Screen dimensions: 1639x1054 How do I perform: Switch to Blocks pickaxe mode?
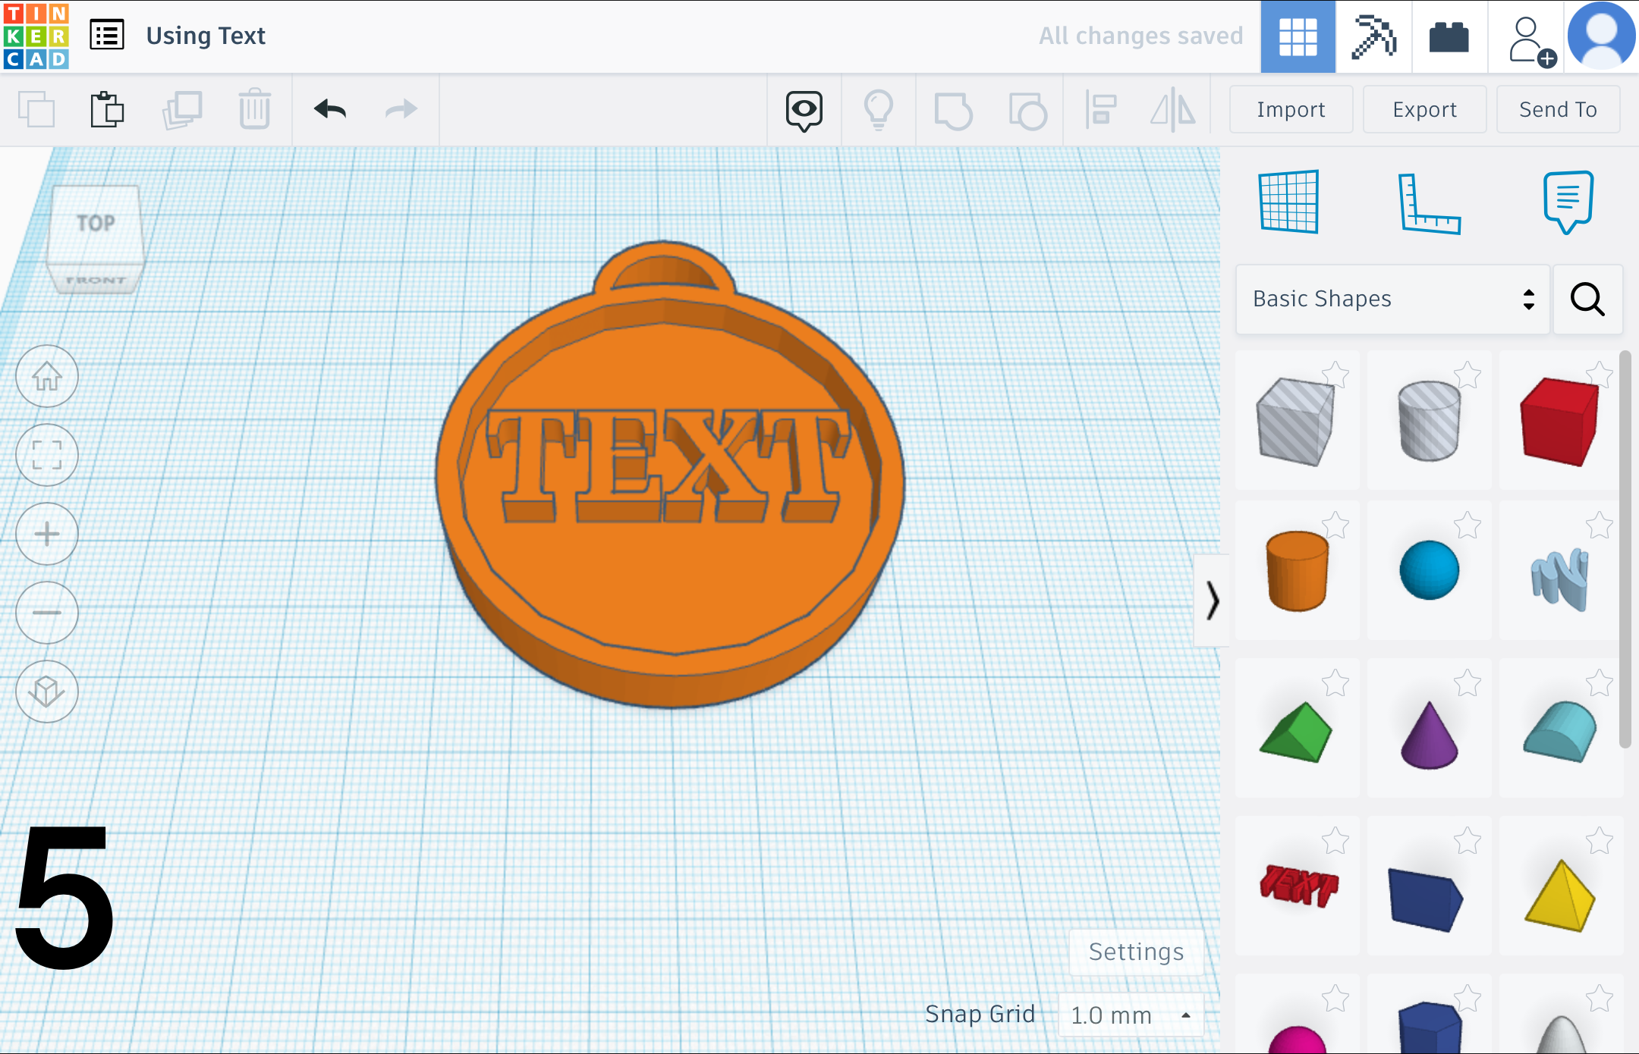pyautogui.click(x=1373, y=36)
